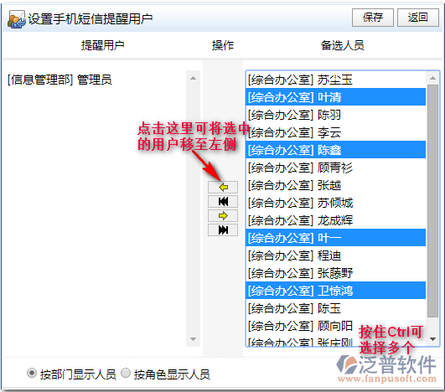Click the 返回 button
The image size is (445, 392).
click(x=417, y=18)
